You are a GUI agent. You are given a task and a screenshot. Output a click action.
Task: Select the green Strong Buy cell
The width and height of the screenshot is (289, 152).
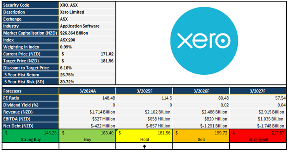[x=31, y=136]
